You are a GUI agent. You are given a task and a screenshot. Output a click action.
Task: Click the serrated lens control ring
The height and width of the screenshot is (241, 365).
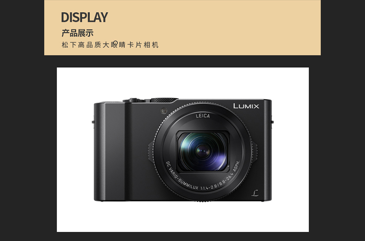(202, 152)
